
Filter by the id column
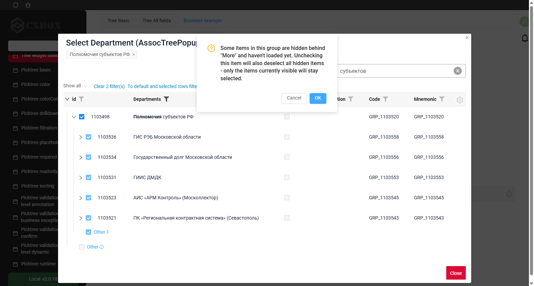pyautogui.click(x=81, y=99)
